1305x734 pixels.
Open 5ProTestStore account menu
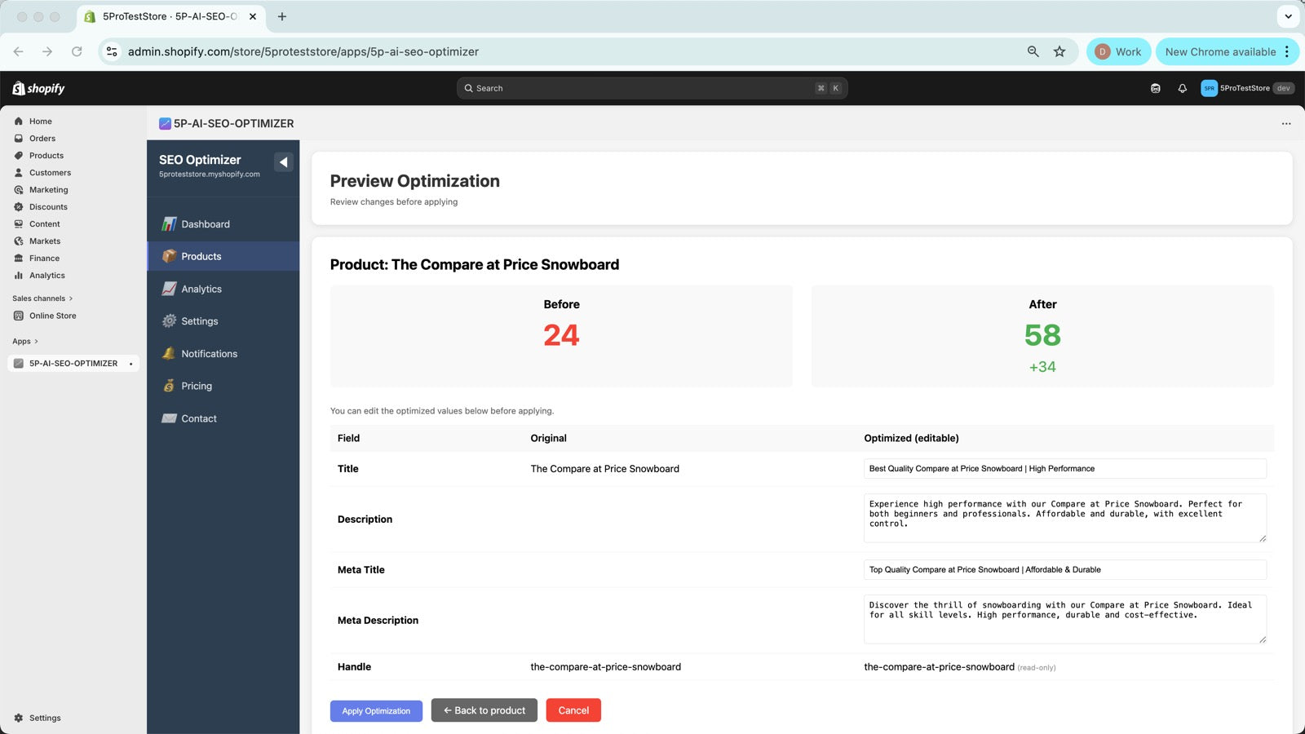click(1247, 88)
